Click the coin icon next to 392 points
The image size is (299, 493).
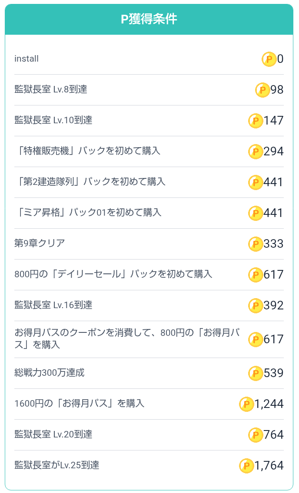click(256, 306)
